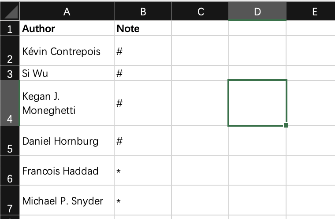Click the Select All corner triangle
Screen dimensions: 335x219
10,11
